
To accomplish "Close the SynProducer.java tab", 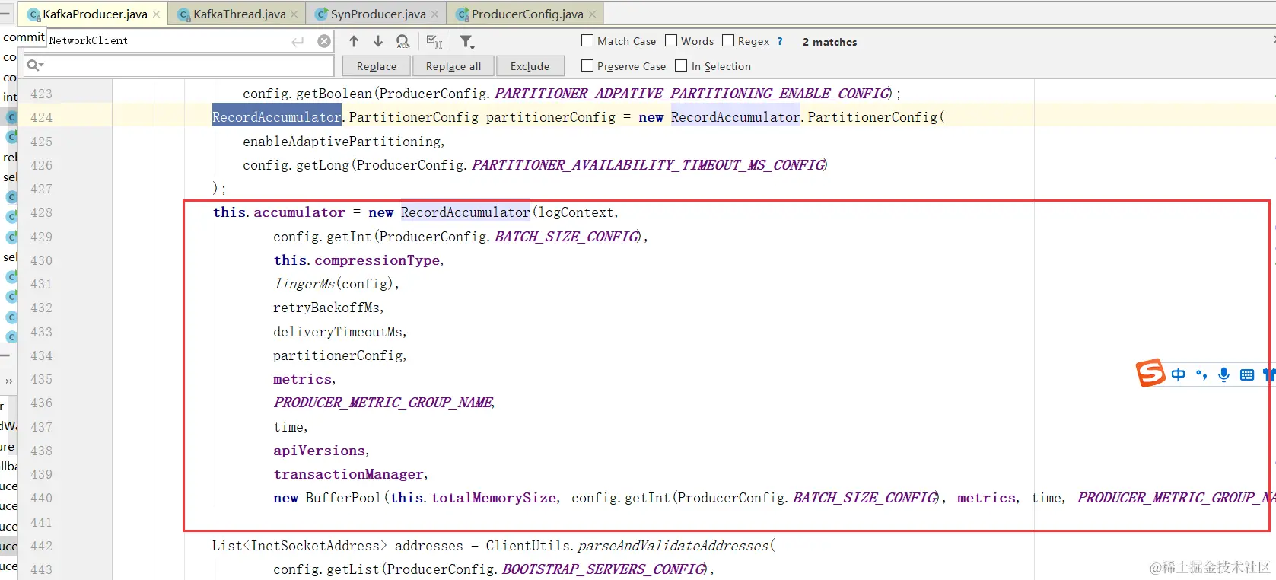I will 434,14.
